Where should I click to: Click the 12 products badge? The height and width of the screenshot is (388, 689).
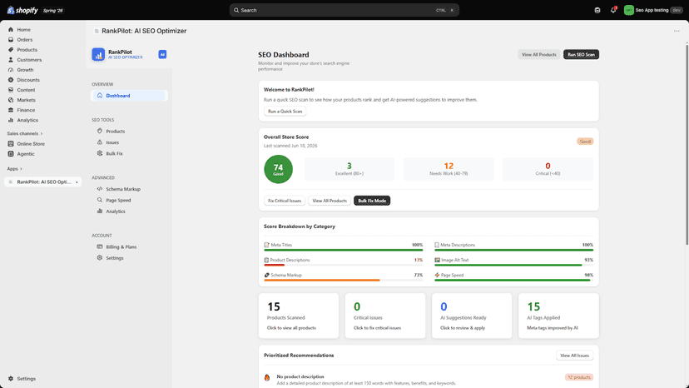click(x=578, y=377)
